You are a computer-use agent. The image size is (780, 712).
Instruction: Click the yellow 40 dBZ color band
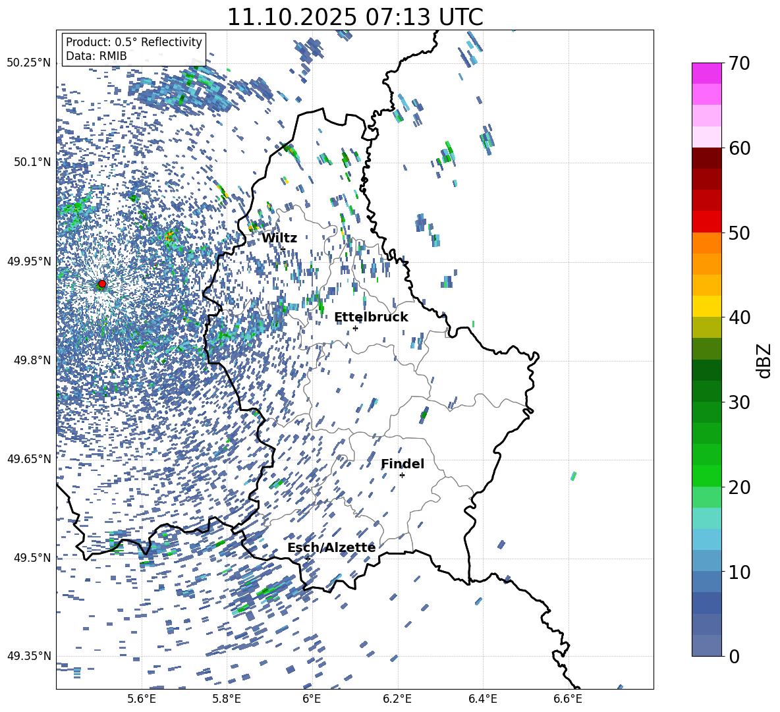click(x=706, y=306)
